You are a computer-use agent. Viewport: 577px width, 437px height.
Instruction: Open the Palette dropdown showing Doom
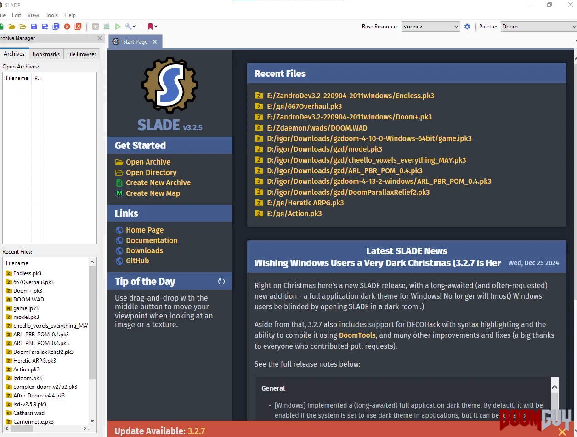tap(539, 27)
